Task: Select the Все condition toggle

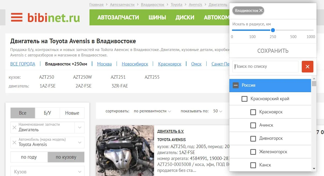Action: pos(23,113)
